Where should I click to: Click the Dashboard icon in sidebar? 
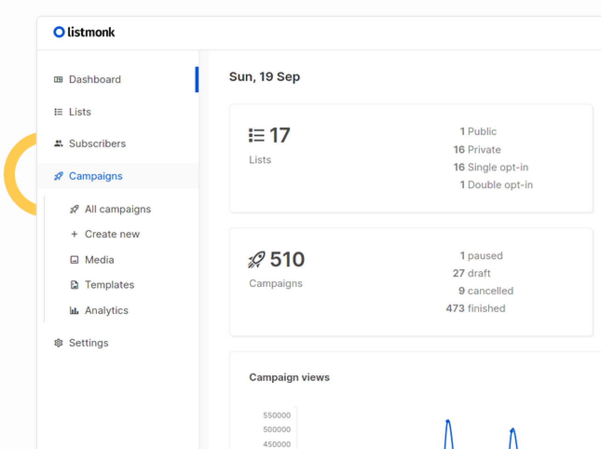[x=58, y=80]
